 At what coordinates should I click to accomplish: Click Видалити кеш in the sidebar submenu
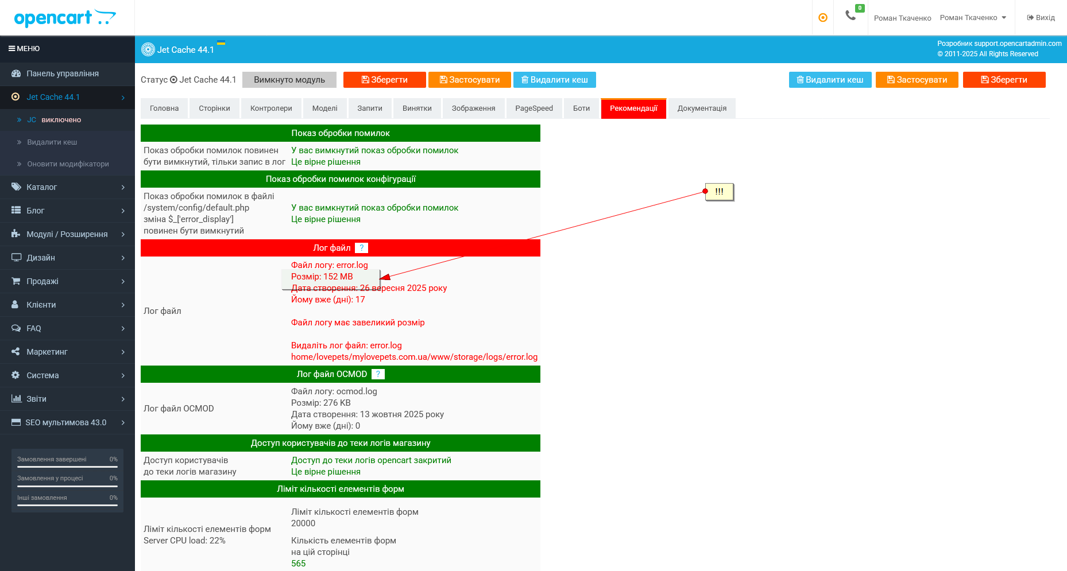pyautogui.click(x=52, y=142)
